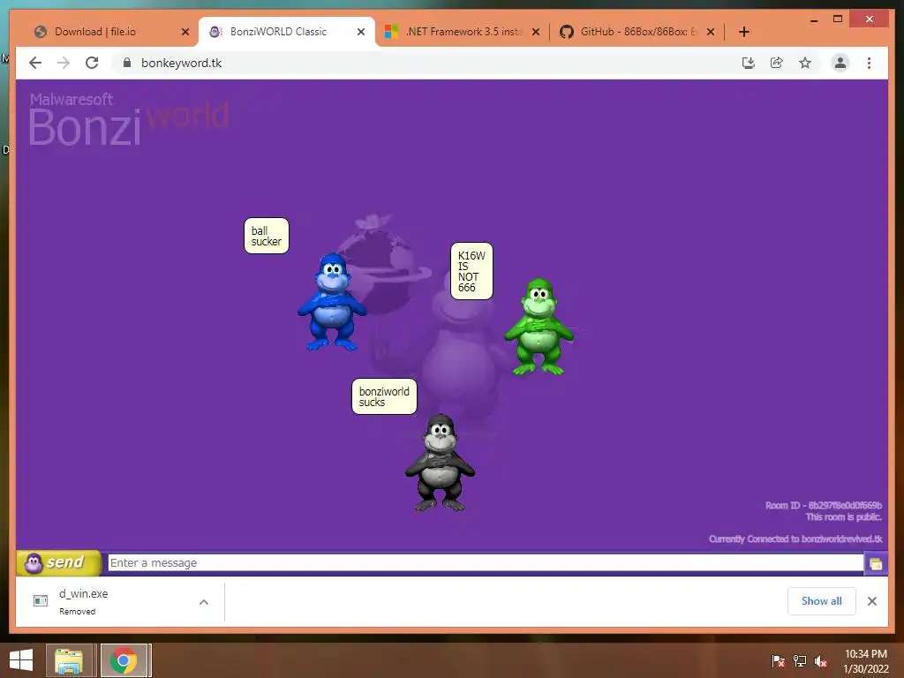Screen dimensions: 904x678
Task: Click the address bar URL bonkeyword.tk
Action: click(181, 63)
